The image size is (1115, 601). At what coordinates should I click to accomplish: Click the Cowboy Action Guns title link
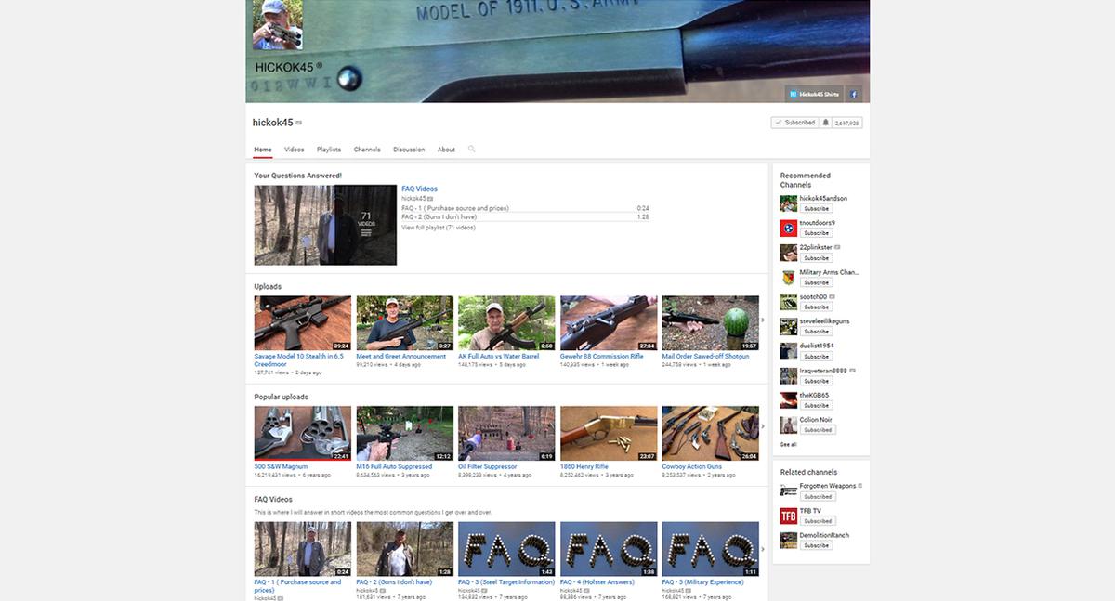tap(692, 466)
